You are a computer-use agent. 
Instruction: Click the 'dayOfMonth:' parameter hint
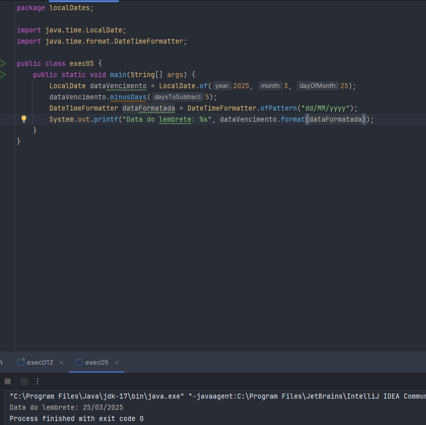[318, 86]
